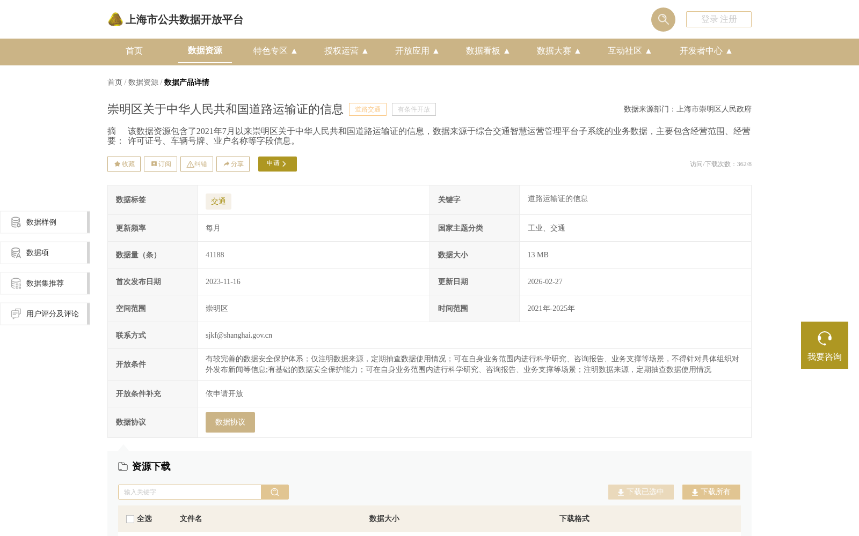Click the 资源下载 folder icon
The width and height of the screenshot is (859, 536).
pos(123,467)
